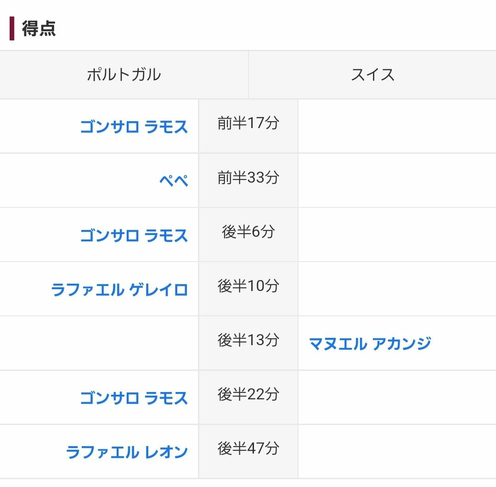
Task: Click the empty スイス cell beside 後半47分
Action: pyautogui.click(x=397, y=452)
